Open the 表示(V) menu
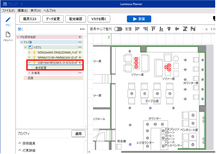Viewport: 217px width, 154px height. (36, 11)
